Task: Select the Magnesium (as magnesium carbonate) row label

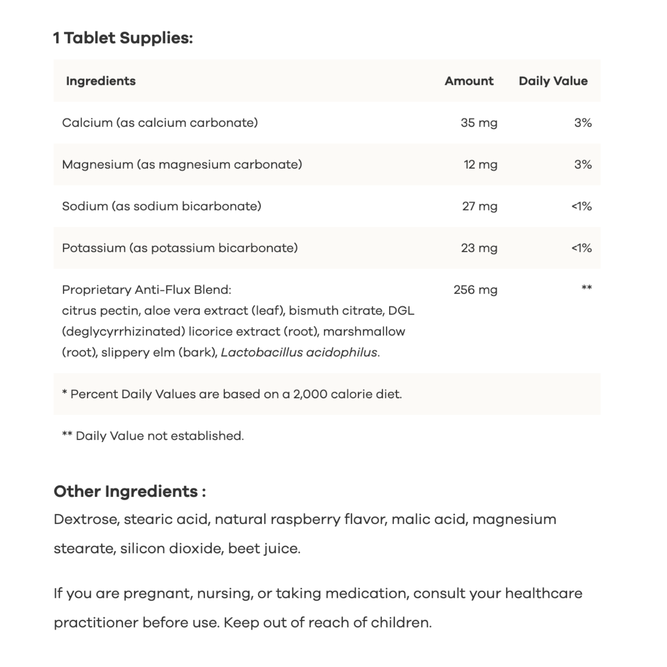Action: pos(182,165)
